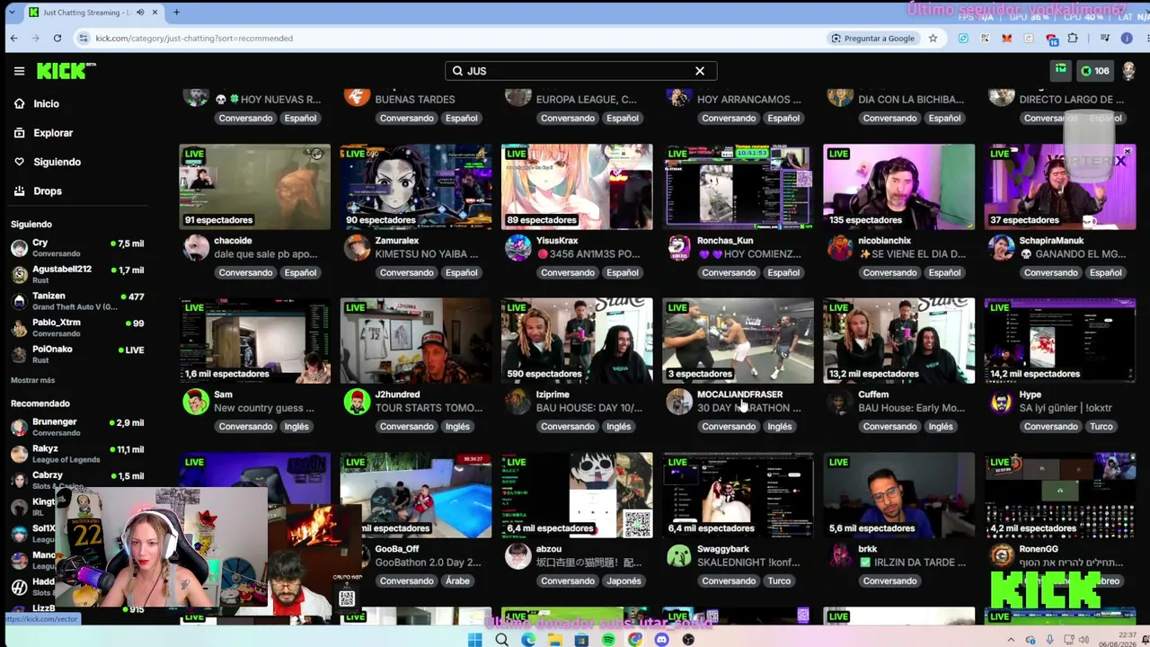Open RonenGG channel name

tap(1039, 549)
